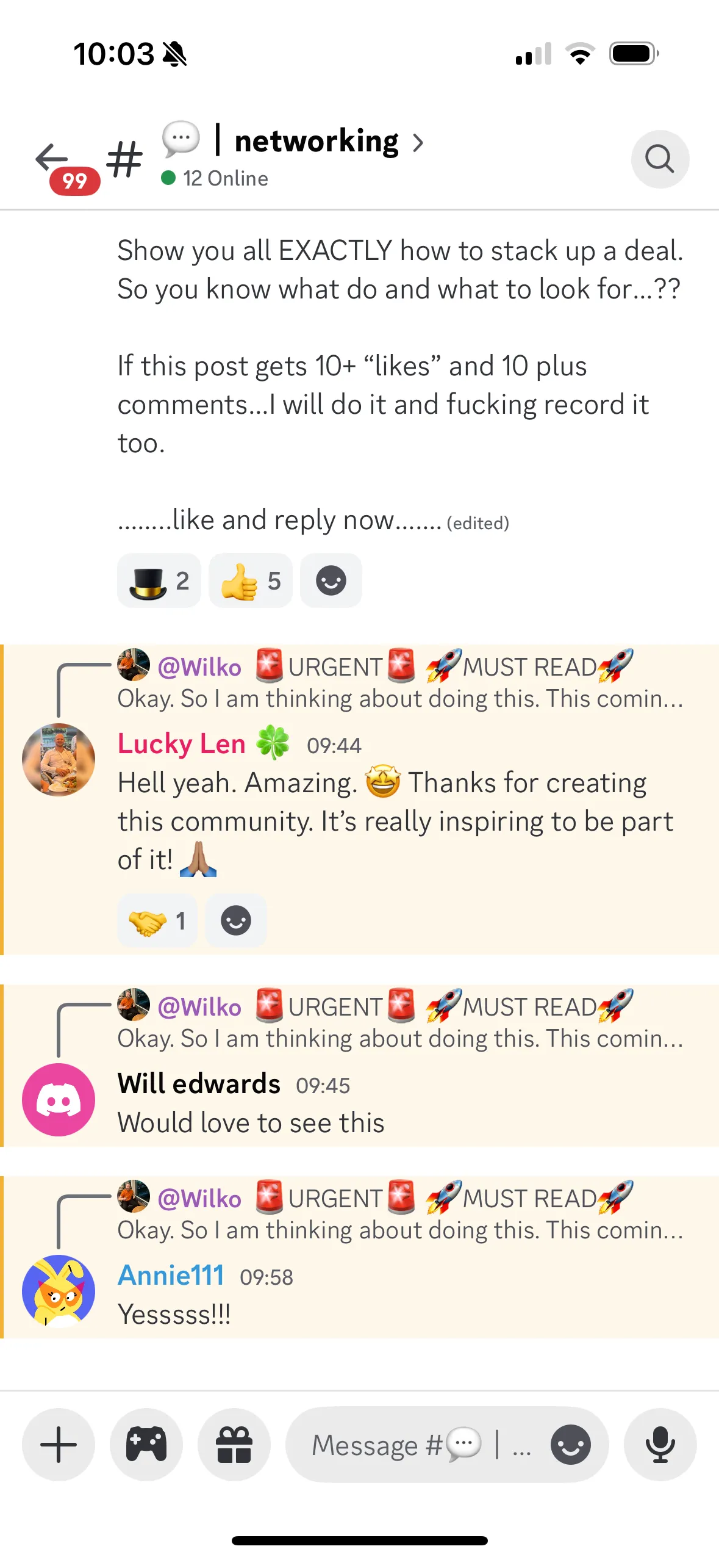Tap Will edwards' pink Discord avatar
This screenshot has height=1560, width=719.
pos(59,1099)
